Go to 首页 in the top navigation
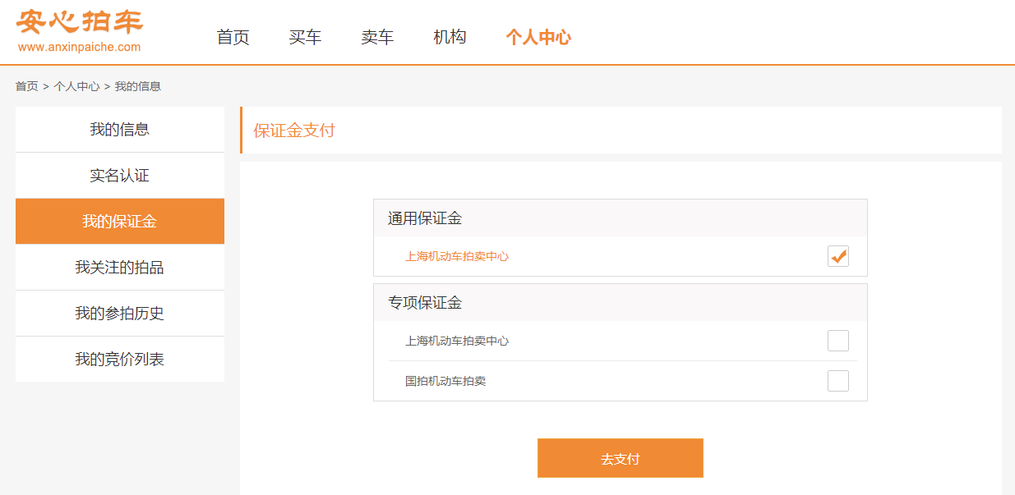Image resolution: width=1015 pixels, height=495 pixels. point(233,37)
